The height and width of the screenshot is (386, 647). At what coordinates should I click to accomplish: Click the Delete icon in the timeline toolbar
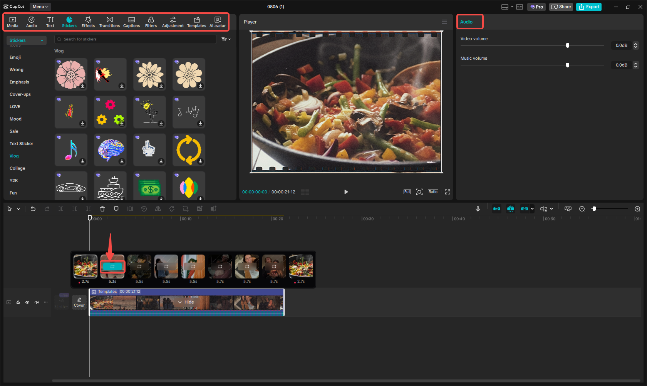[102, 209]
